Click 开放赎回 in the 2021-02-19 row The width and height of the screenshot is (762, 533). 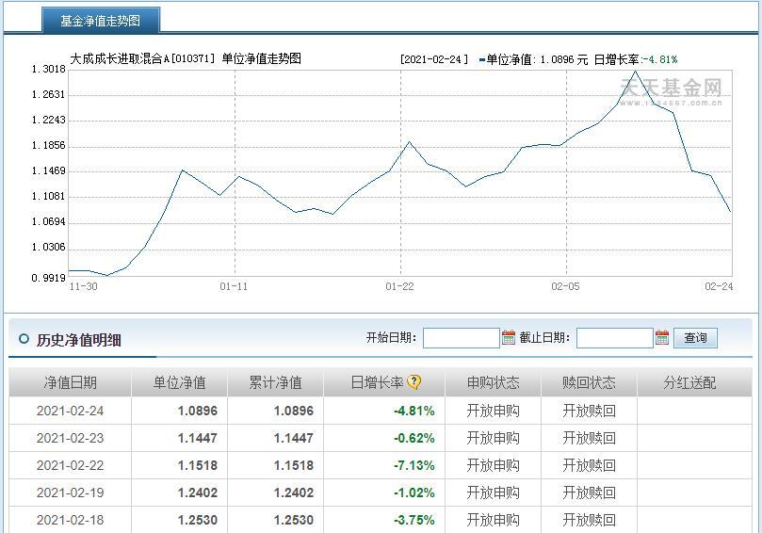coord(589,493)
